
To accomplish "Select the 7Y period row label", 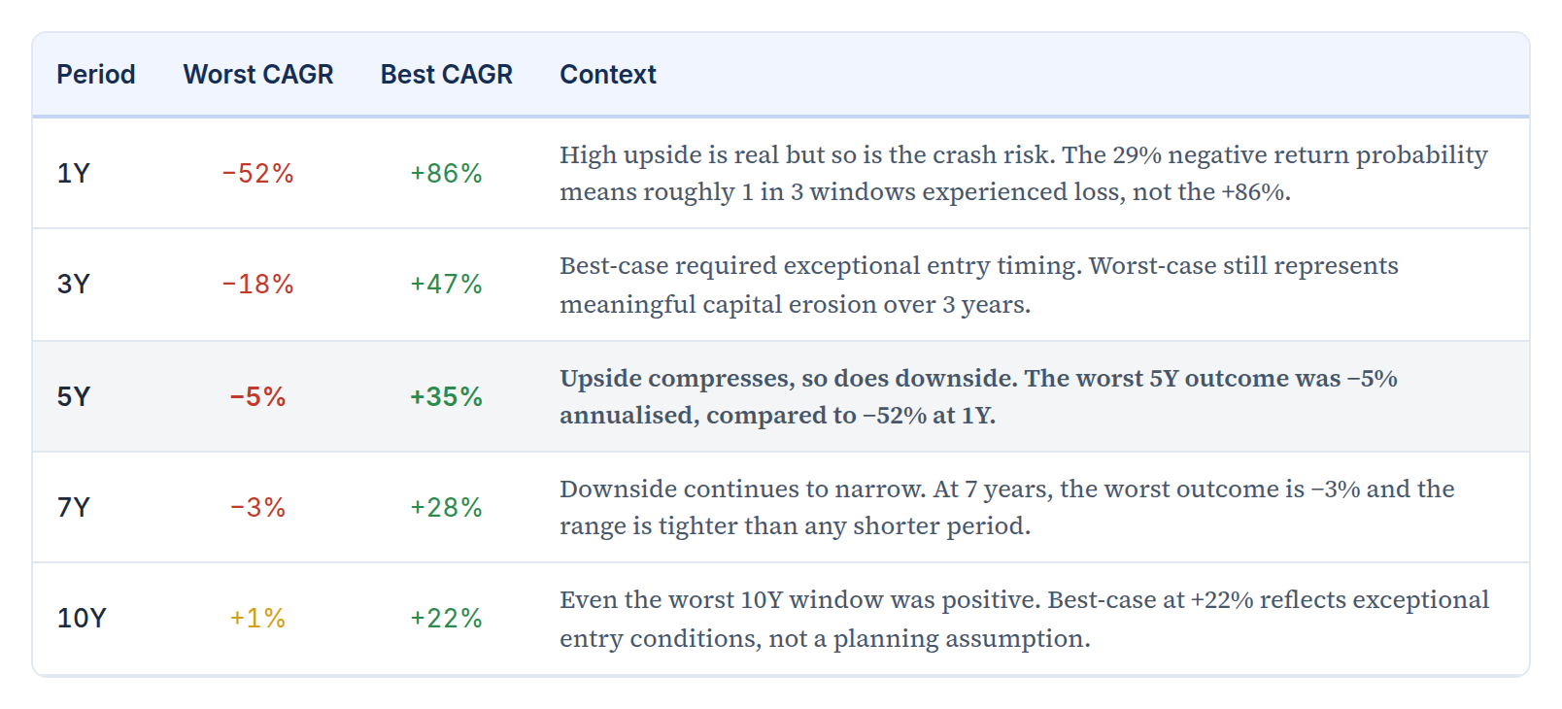I will [x=73, y=508].
